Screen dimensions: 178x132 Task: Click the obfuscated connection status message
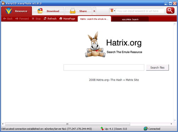47,129
